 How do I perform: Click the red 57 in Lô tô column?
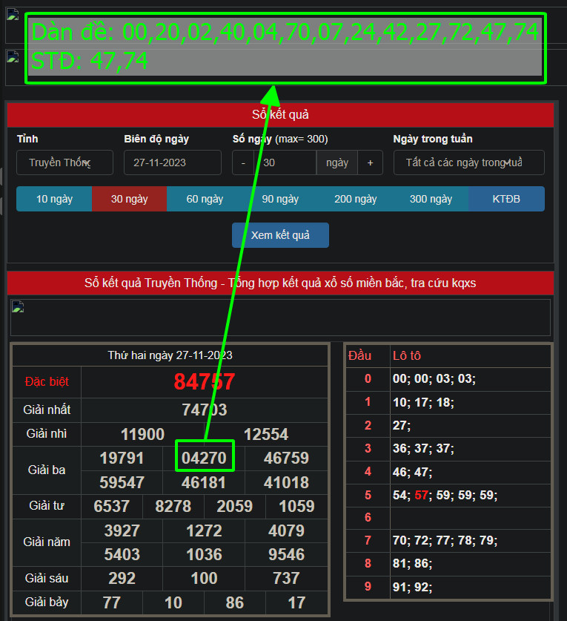point(422,495)
